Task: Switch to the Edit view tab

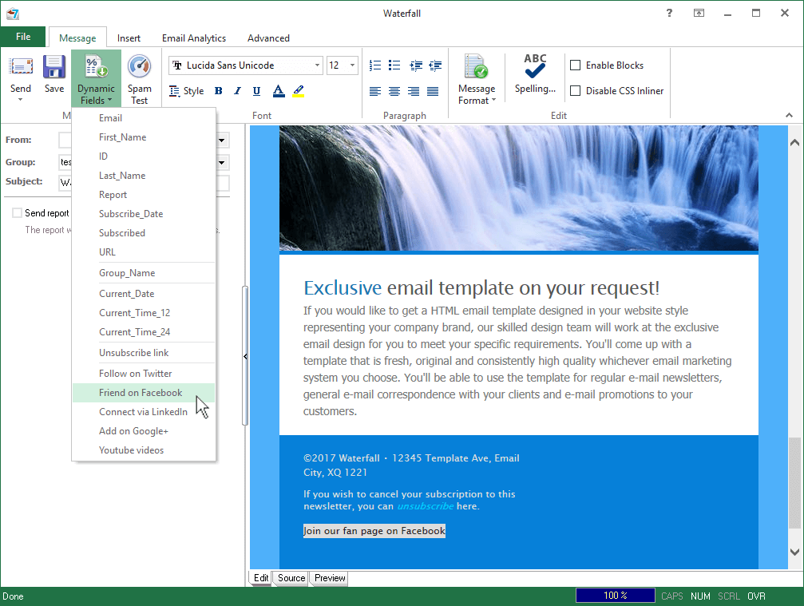Action: click(261, 578)
